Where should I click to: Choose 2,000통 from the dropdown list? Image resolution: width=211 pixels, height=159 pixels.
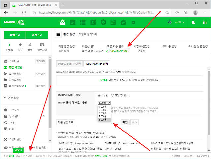104,110
